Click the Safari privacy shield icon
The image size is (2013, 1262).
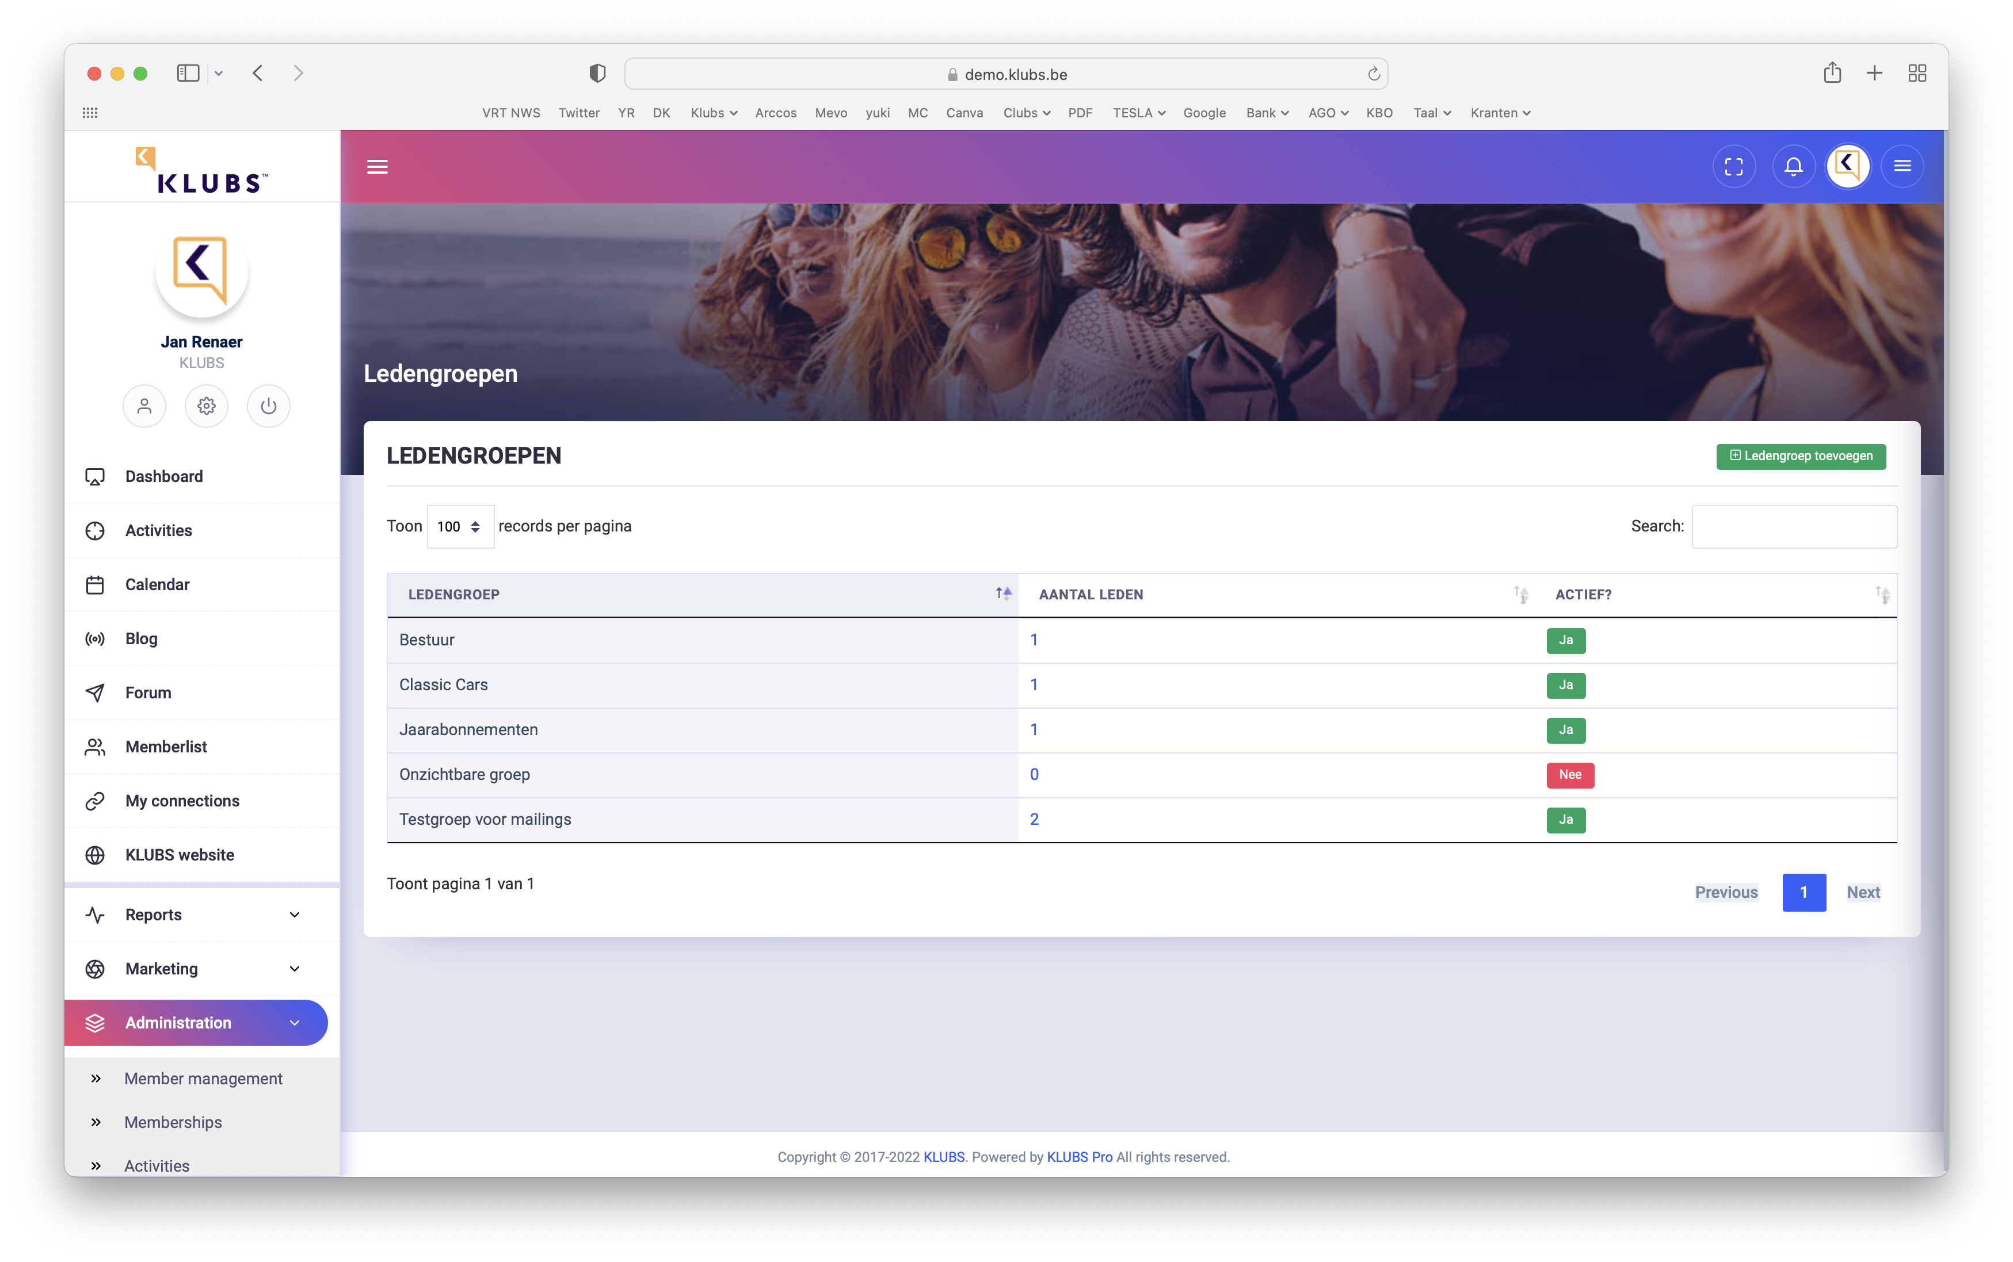597,74
